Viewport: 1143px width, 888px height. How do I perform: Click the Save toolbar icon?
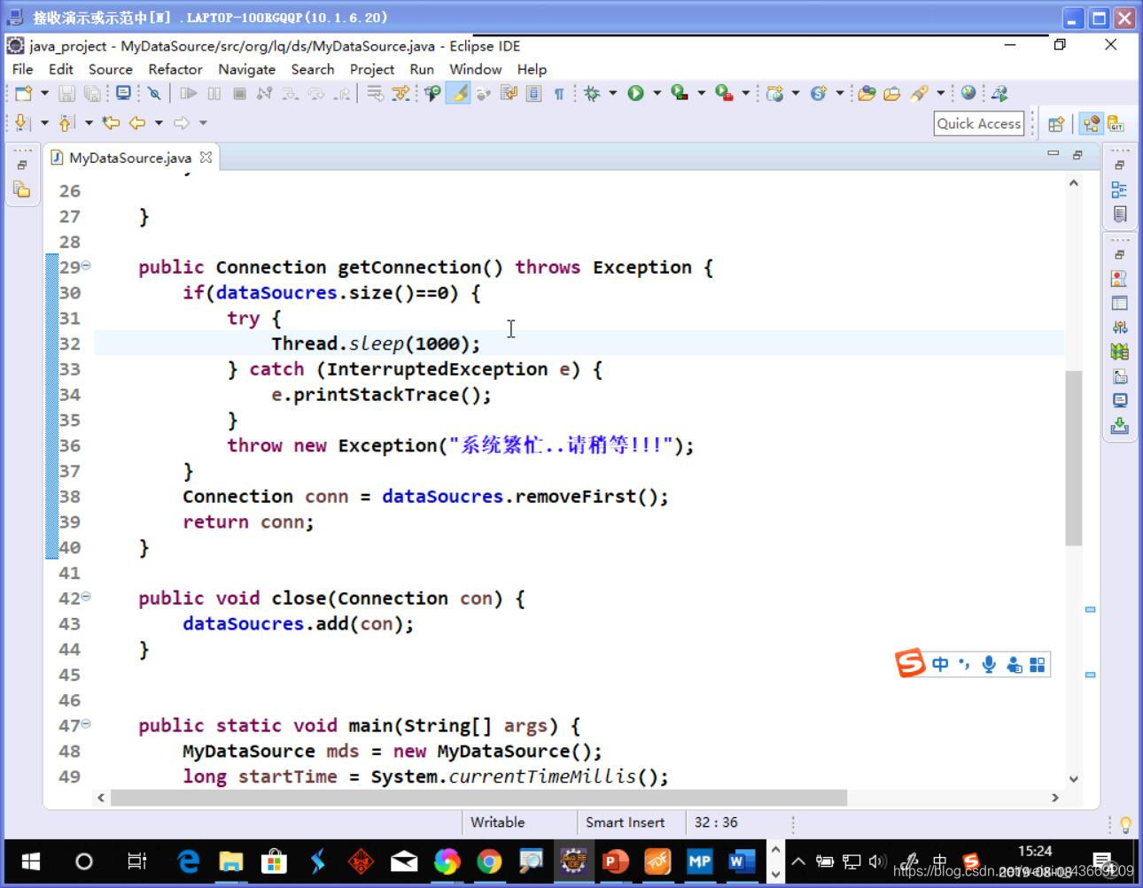(x=66, y=93)
